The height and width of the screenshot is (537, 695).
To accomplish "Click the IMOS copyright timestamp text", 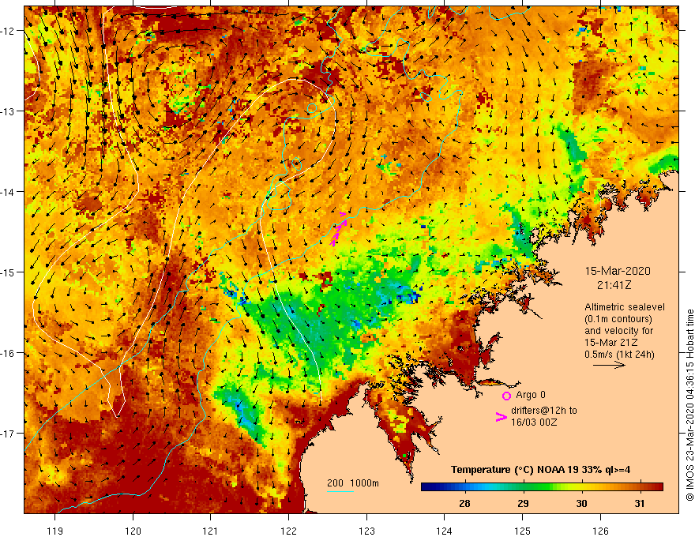I will tap(689, 405).
